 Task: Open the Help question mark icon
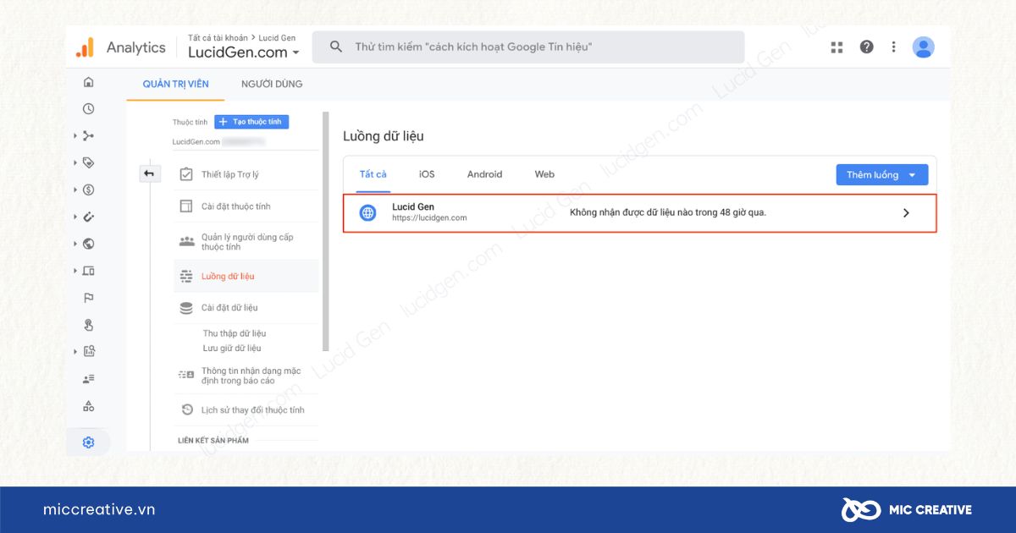tap(866, 47)
